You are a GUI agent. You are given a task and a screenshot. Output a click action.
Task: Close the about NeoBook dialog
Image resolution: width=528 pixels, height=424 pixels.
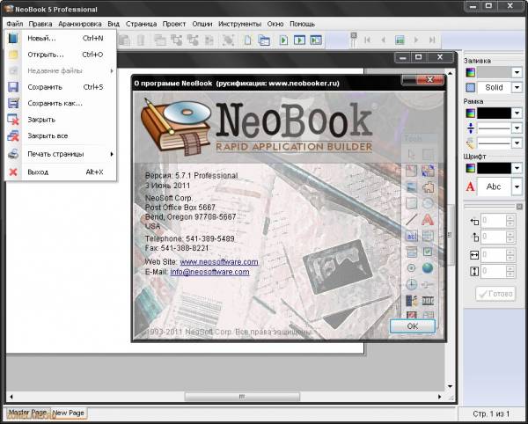[x=429, y=80]
